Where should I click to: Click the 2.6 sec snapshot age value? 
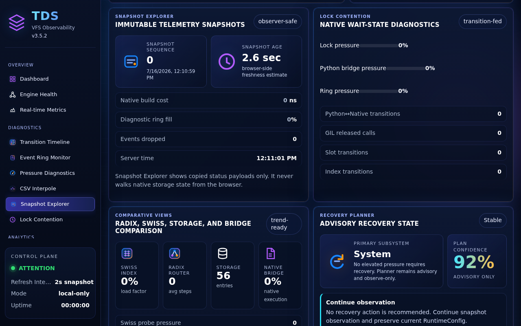pos(261,58)
